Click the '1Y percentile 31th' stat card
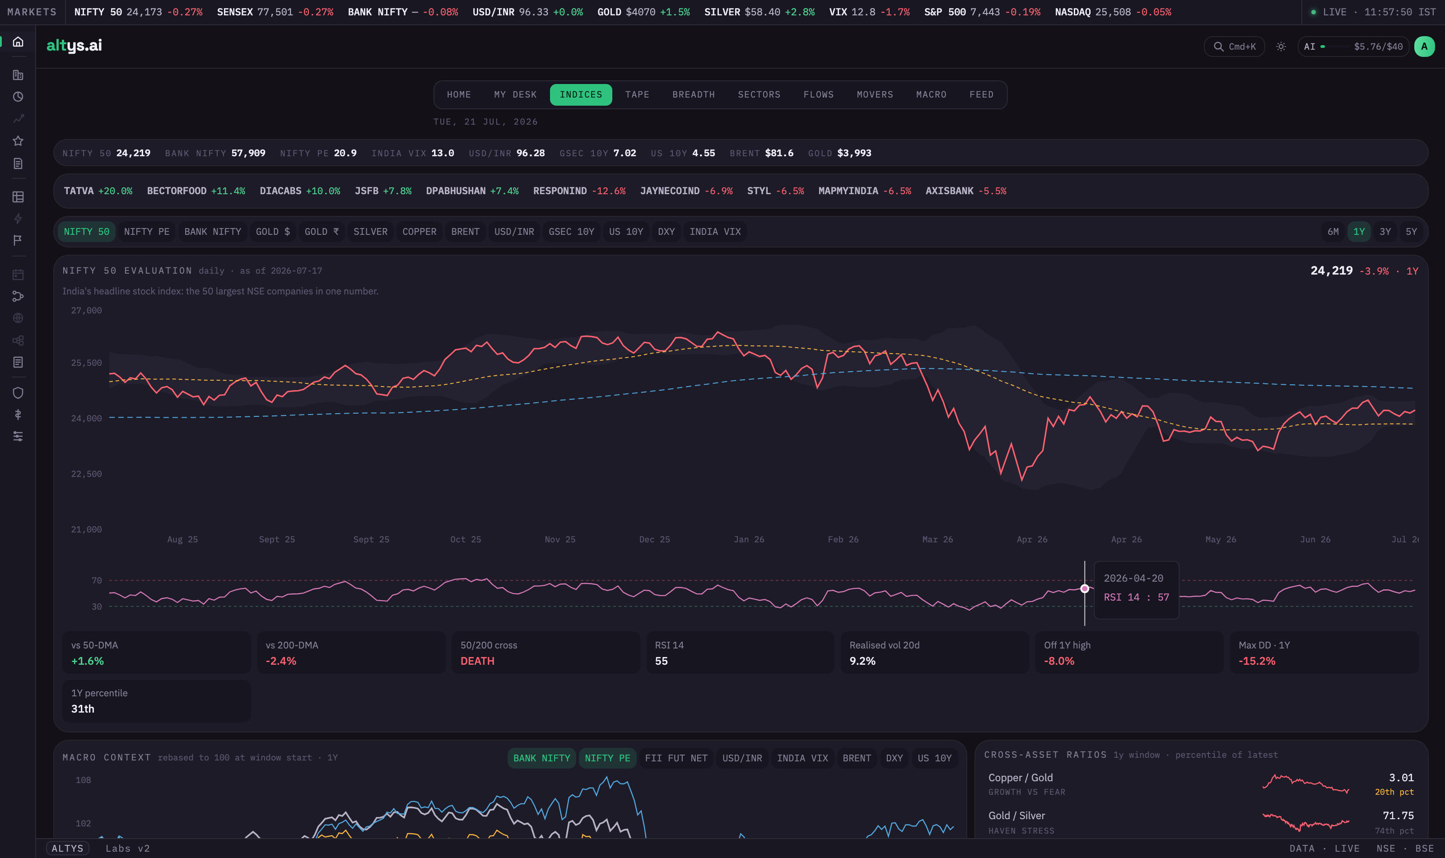This screenshot has height=858, width=1445. click(156, 701)
